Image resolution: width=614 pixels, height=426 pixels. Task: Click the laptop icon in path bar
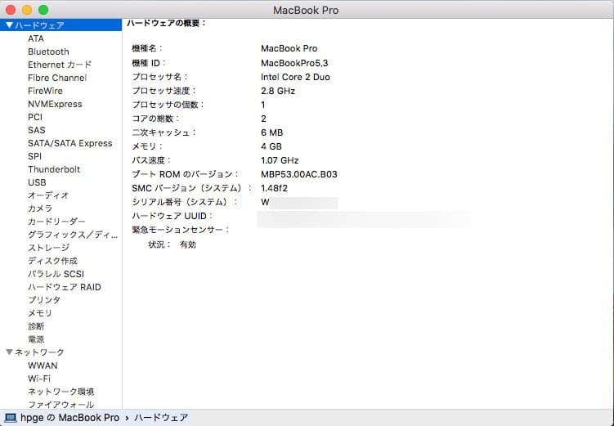10,418
